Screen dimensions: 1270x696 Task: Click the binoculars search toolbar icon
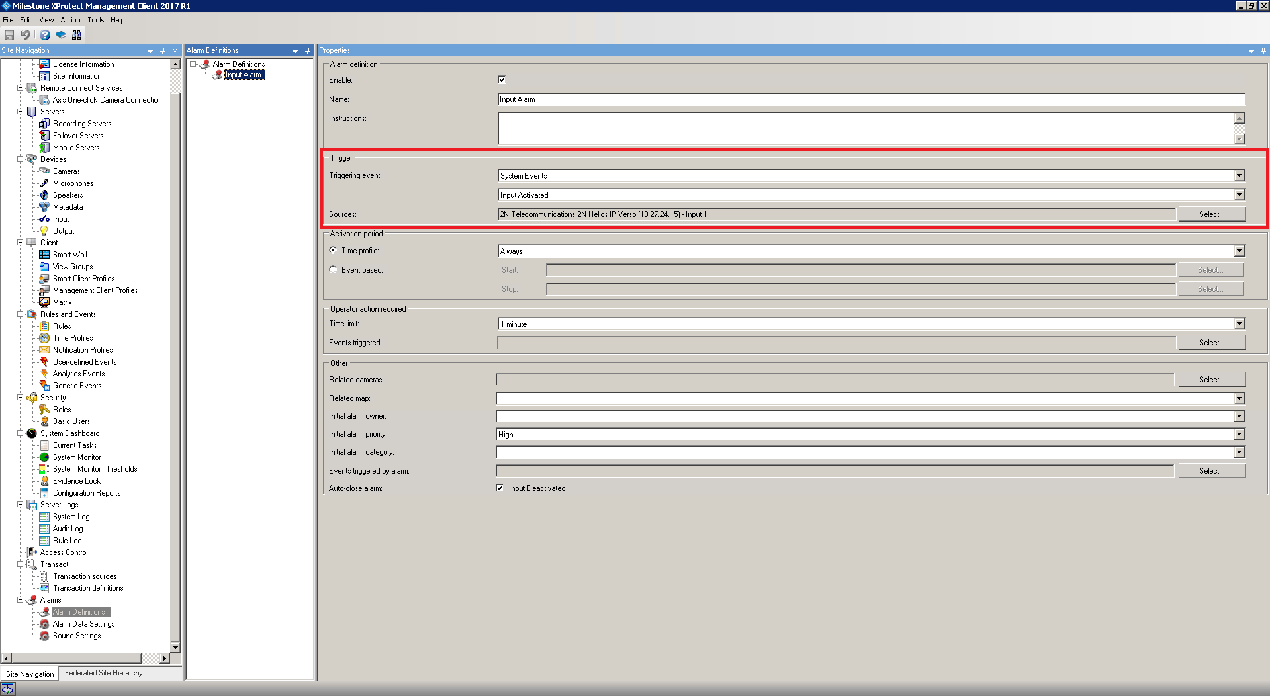click(77, 35)
